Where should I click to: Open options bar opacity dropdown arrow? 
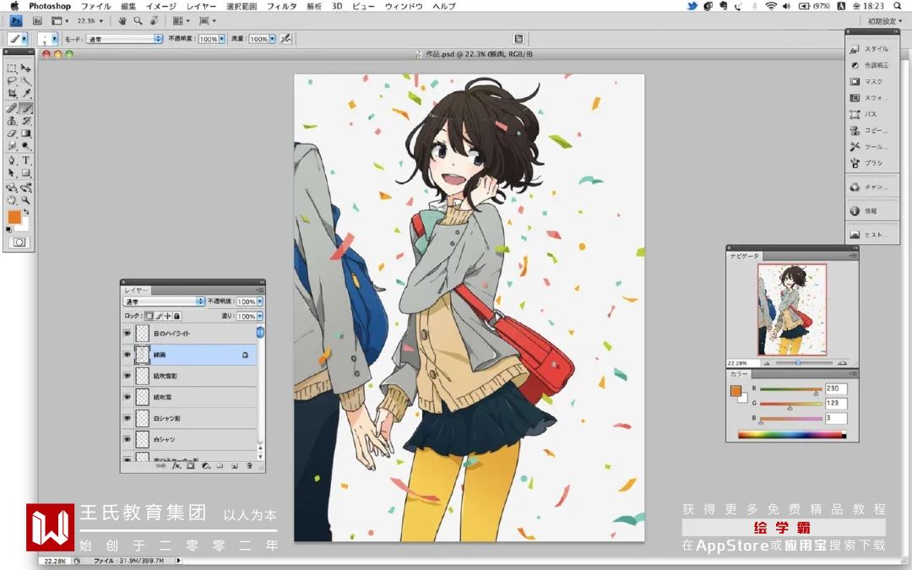click(x=222, y=39)
